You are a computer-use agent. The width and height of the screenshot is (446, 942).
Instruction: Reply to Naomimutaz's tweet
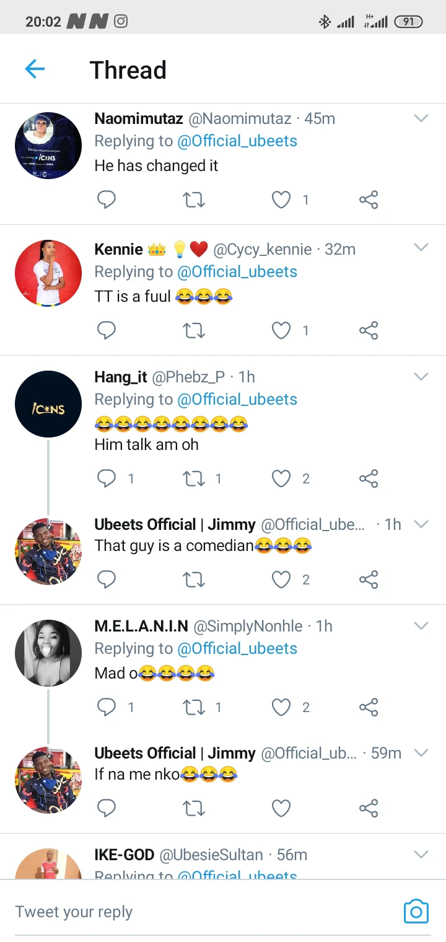107,200
